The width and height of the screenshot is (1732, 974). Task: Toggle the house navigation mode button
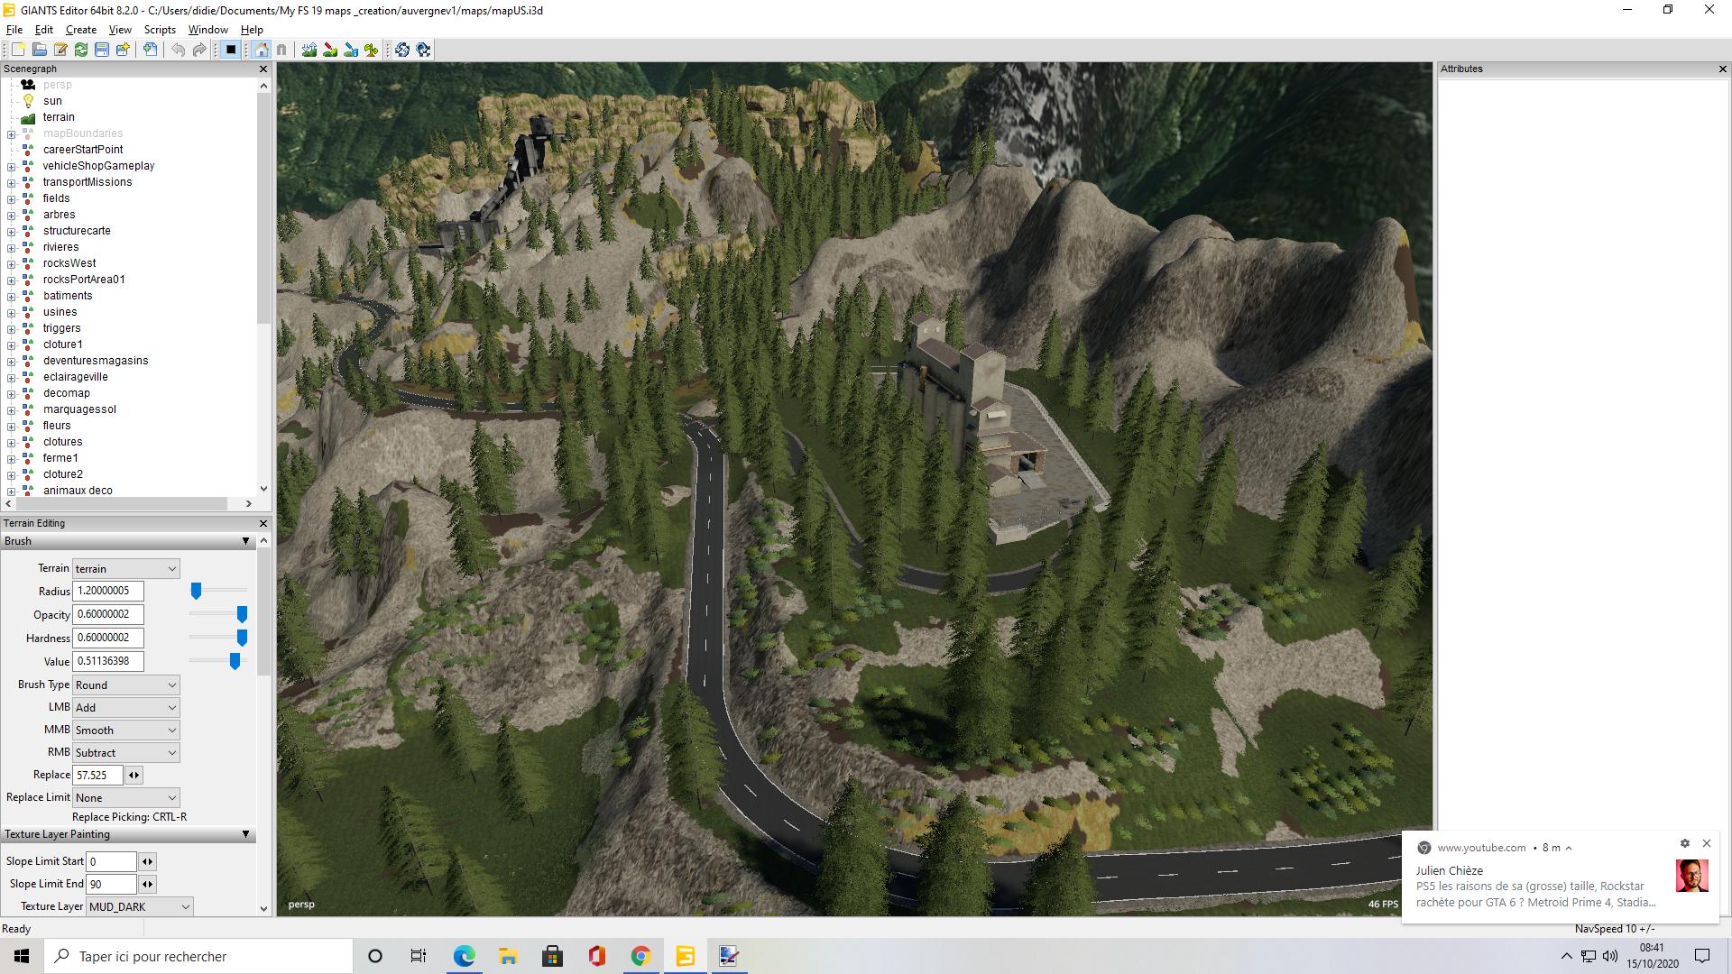tap(262, 50)
